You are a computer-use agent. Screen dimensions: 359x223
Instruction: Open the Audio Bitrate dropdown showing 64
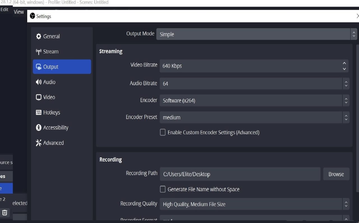pyautogui.click(x=254, y=84)
